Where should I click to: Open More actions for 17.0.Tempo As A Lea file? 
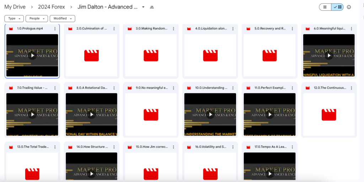[292, 147]
